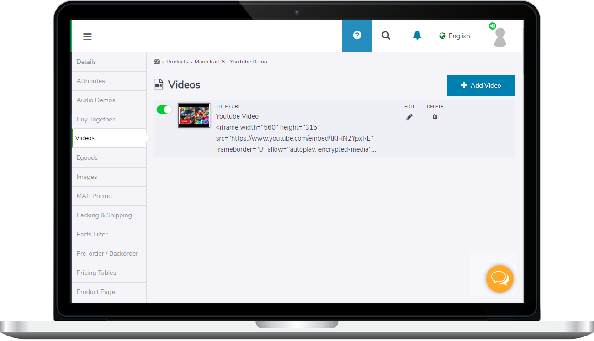
Task: Switch to the Images sidebar tab
Action: click(x=87, y=177)
